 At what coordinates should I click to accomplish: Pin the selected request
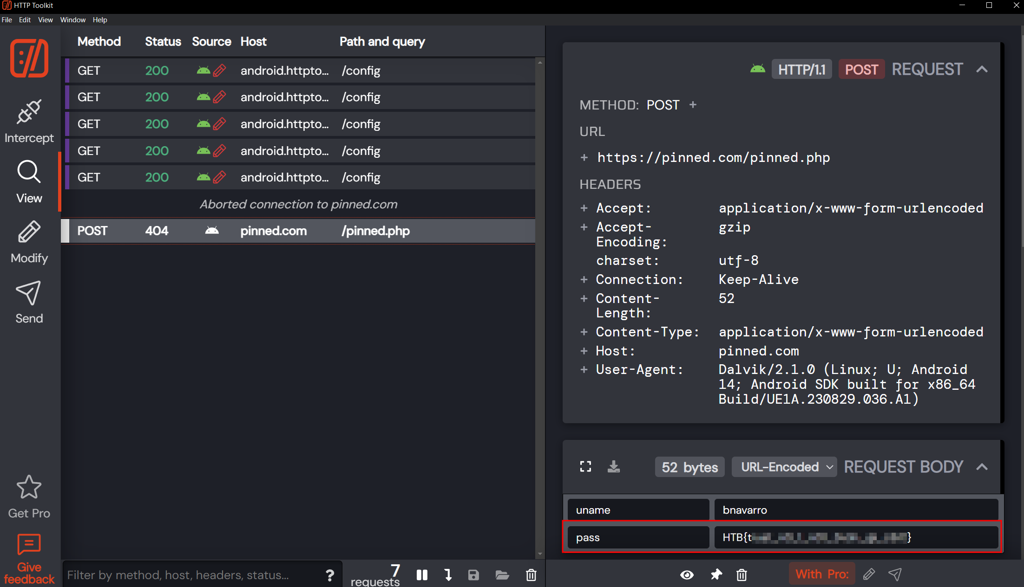[x=716, y=575]
